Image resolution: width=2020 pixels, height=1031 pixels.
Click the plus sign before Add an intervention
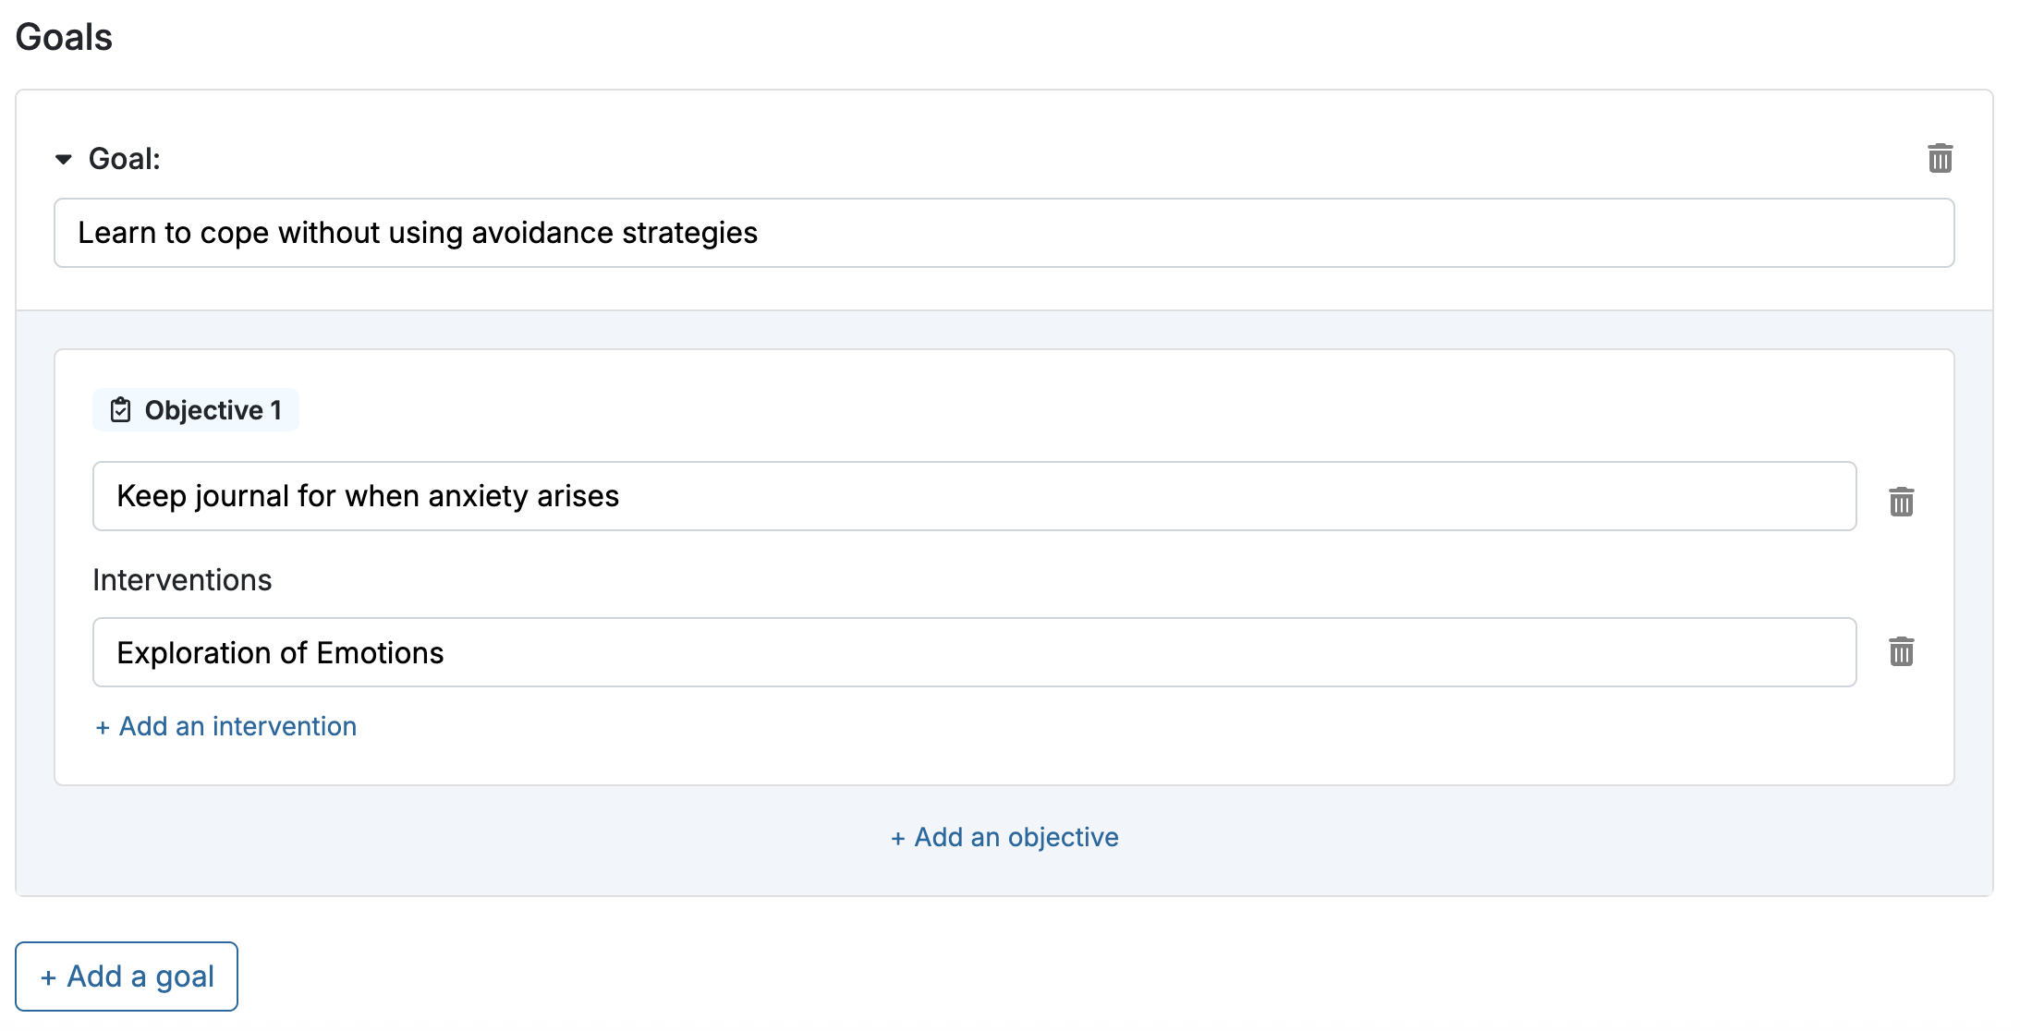103,728
